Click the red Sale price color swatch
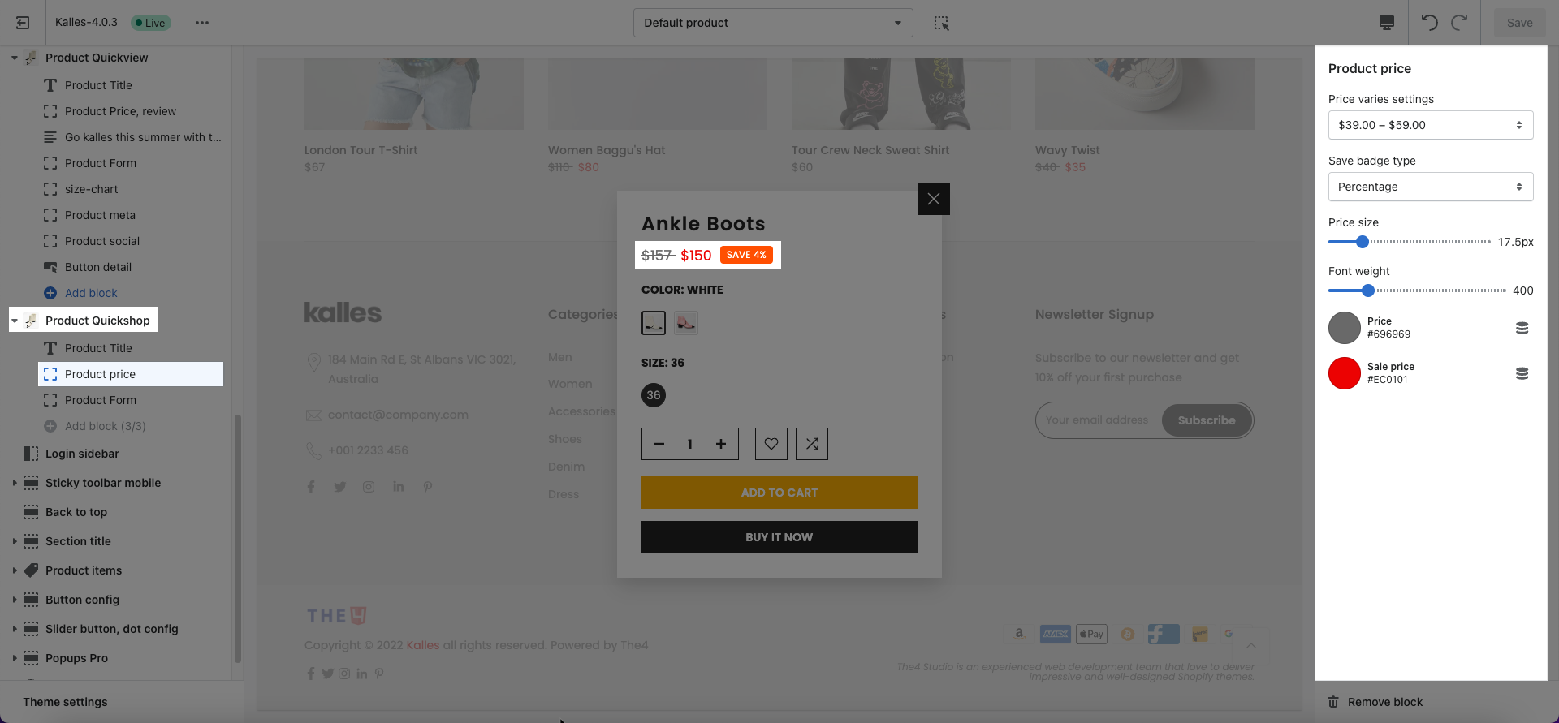 (x=1345, y=373)
